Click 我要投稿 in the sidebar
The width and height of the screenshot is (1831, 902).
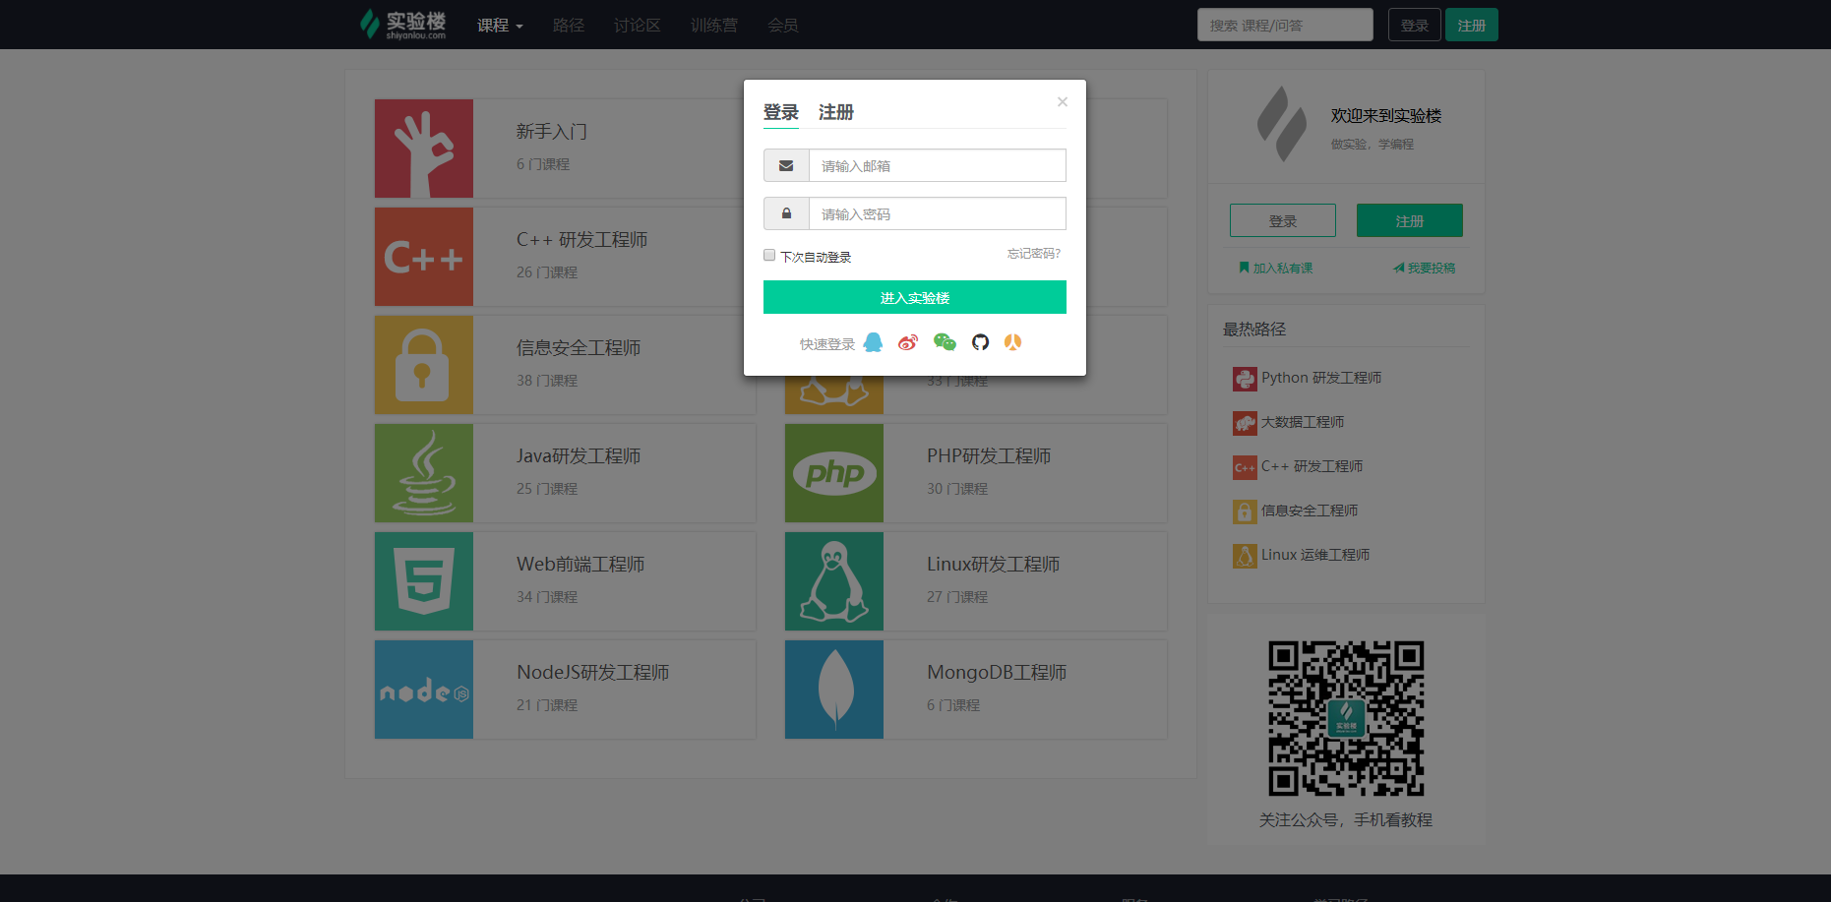pos(1424,267)
